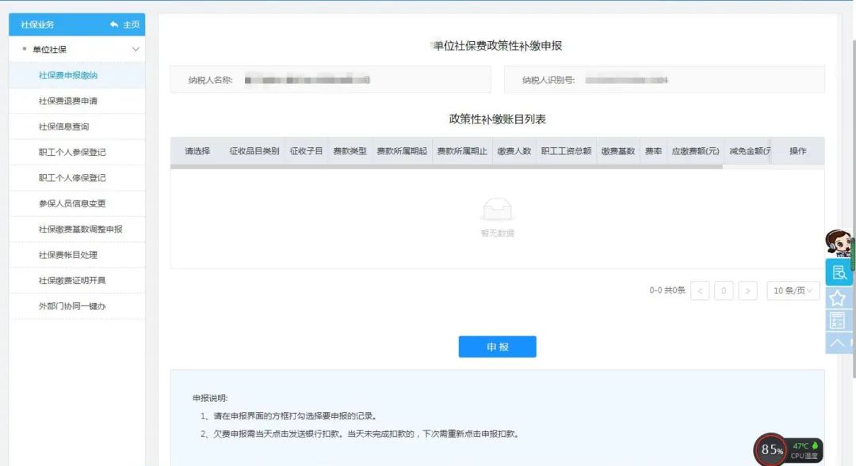
Task: Collapse the floating toolbar with the up arrow
Action: click(x=838, y=342)
